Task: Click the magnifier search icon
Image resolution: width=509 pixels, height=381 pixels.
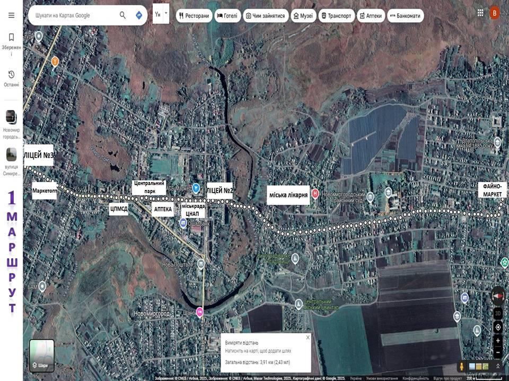Action: [122, 15]
